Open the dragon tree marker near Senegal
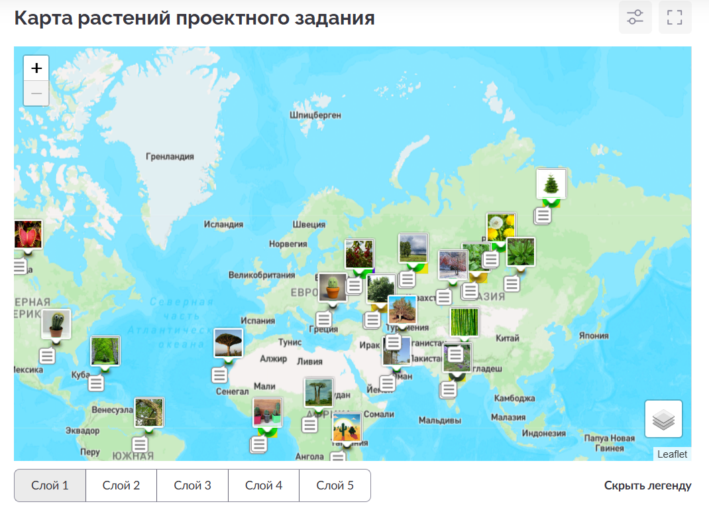 228,343
